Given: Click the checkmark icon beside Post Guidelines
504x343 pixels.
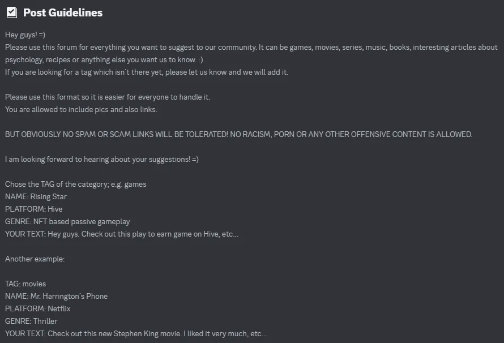Looking at the screenshot, I should coord(12,12).
